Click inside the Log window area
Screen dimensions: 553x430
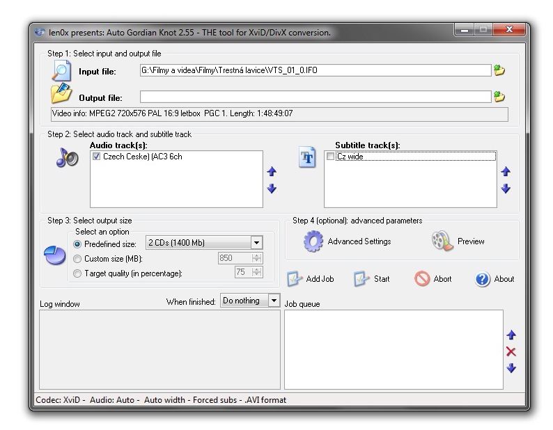(x=159, y=349)
